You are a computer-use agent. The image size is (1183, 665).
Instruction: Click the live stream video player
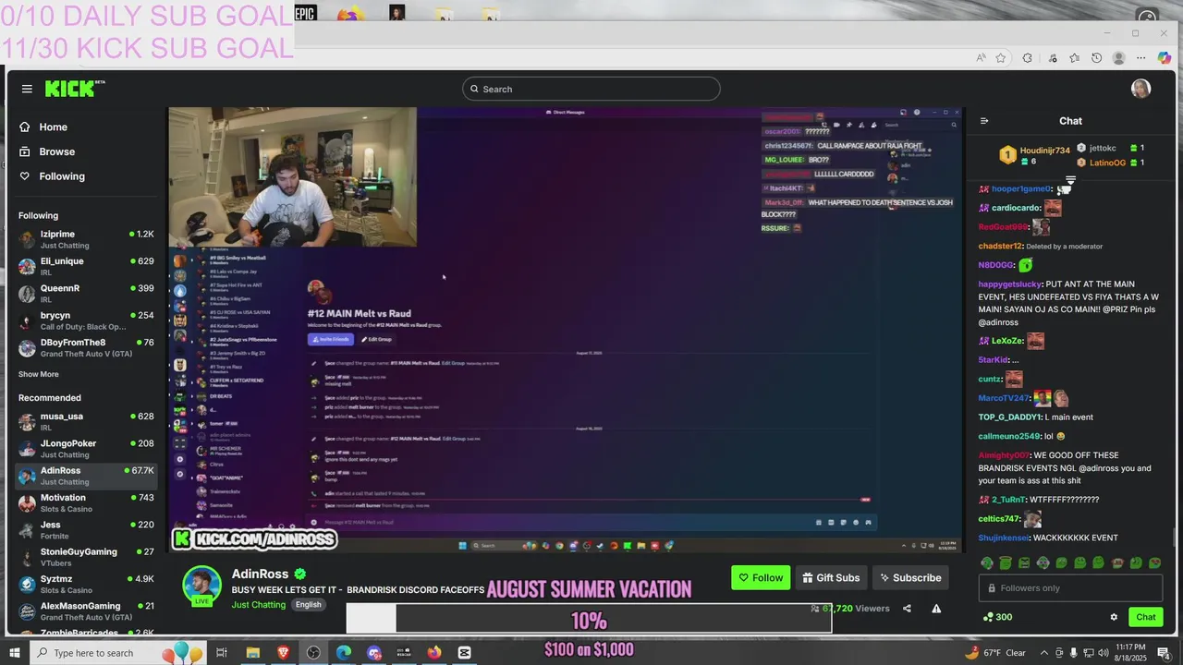point(565,329)
